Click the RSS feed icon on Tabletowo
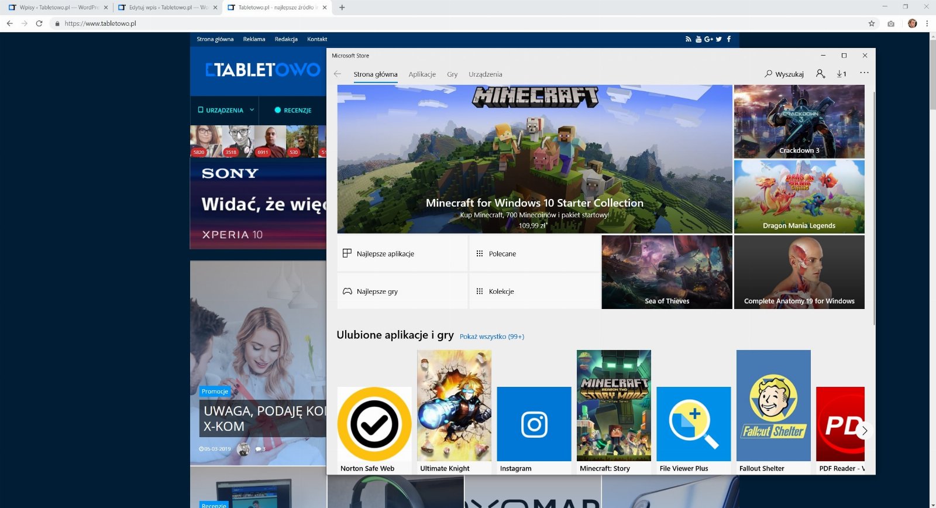 (x=689, y=39)
